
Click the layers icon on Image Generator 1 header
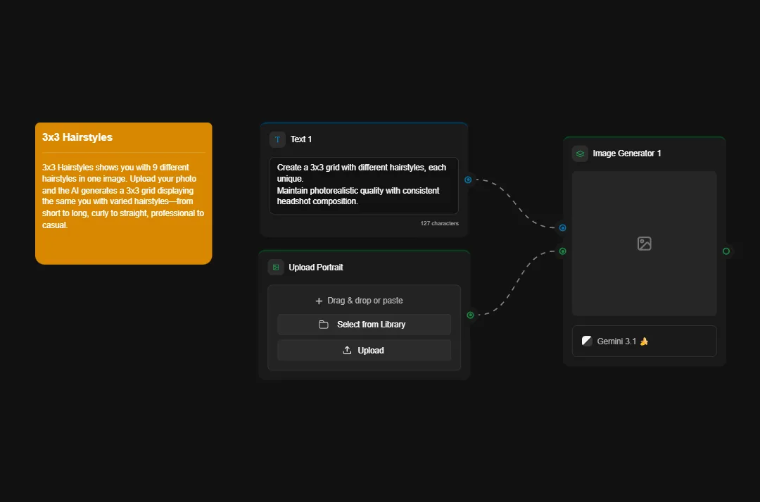[x=579, y=153]
